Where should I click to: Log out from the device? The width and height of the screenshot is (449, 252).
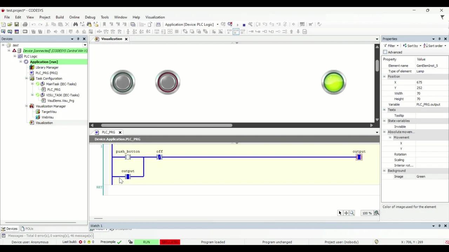tap(230, 24)
